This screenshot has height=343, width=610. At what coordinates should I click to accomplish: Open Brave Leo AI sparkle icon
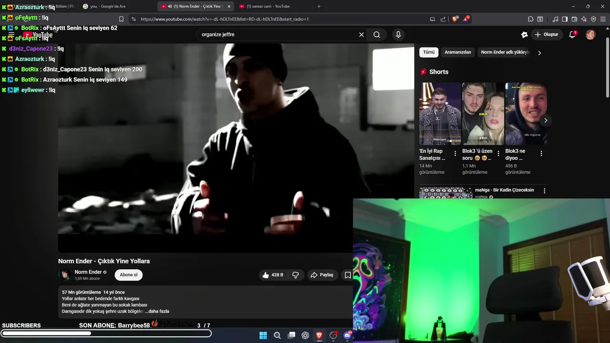[584, 19]
